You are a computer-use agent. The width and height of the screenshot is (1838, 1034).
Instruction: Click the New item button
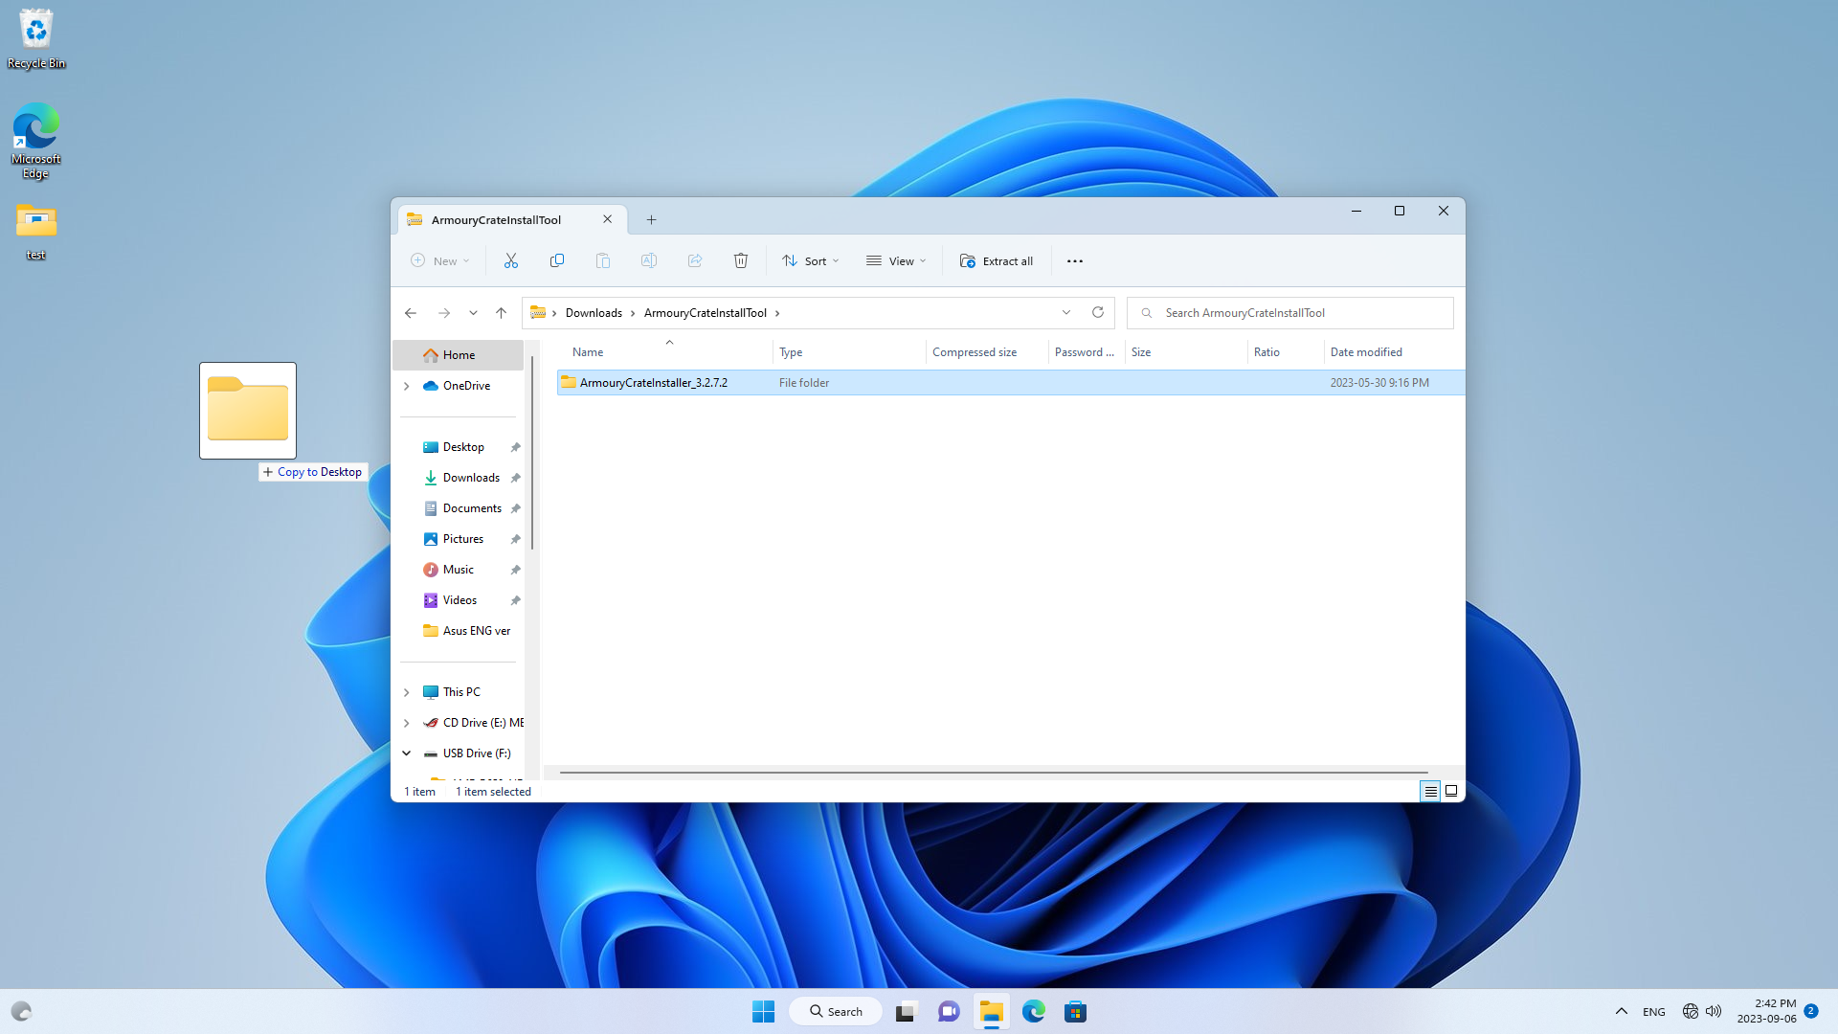tap(440, 260)
